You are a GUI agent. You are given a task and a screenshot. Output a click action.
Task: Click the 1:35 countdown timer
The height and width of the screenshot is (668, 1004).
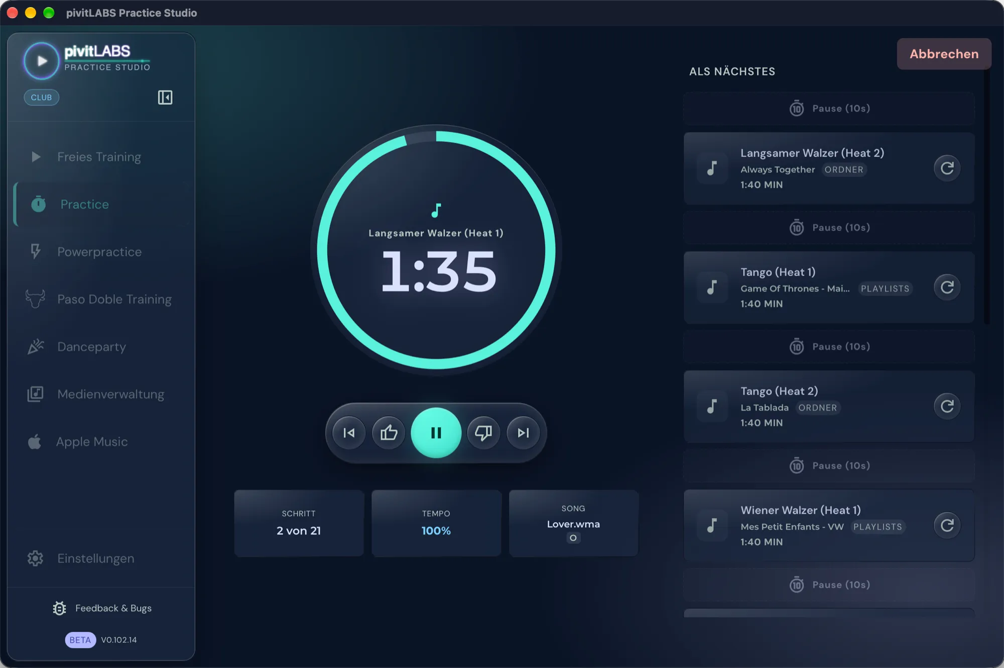point(438,271)
